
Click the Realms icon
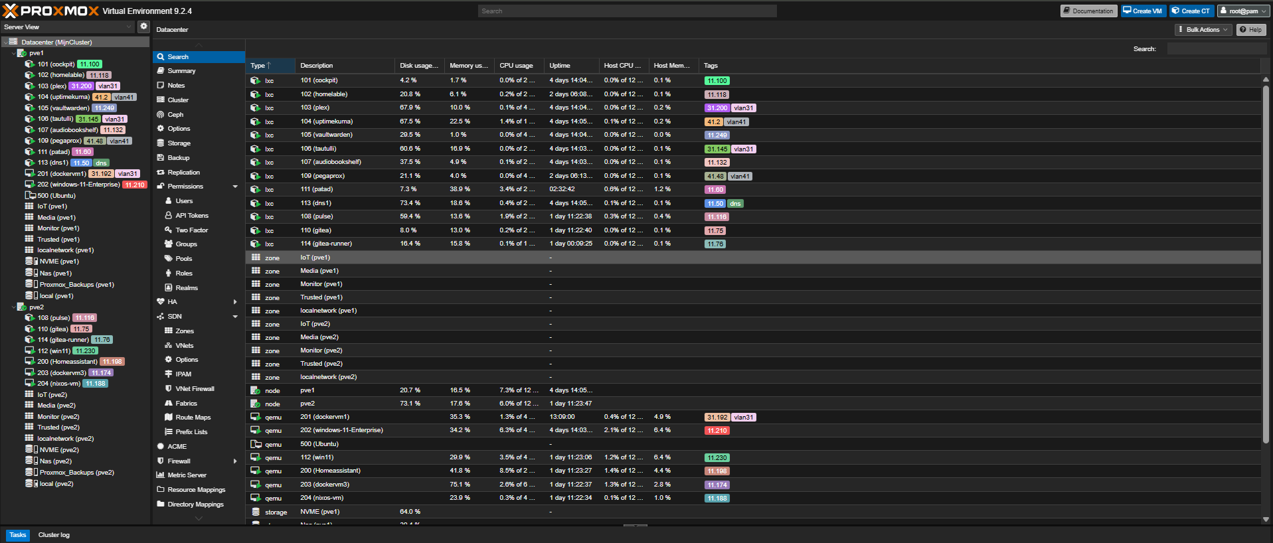pyautogui.click(x=169, y=288)
